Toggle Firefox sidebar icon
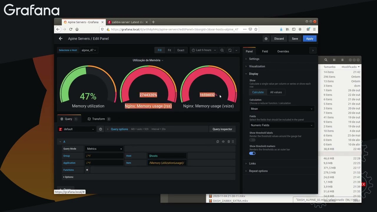377x212 pixels. 294,29
